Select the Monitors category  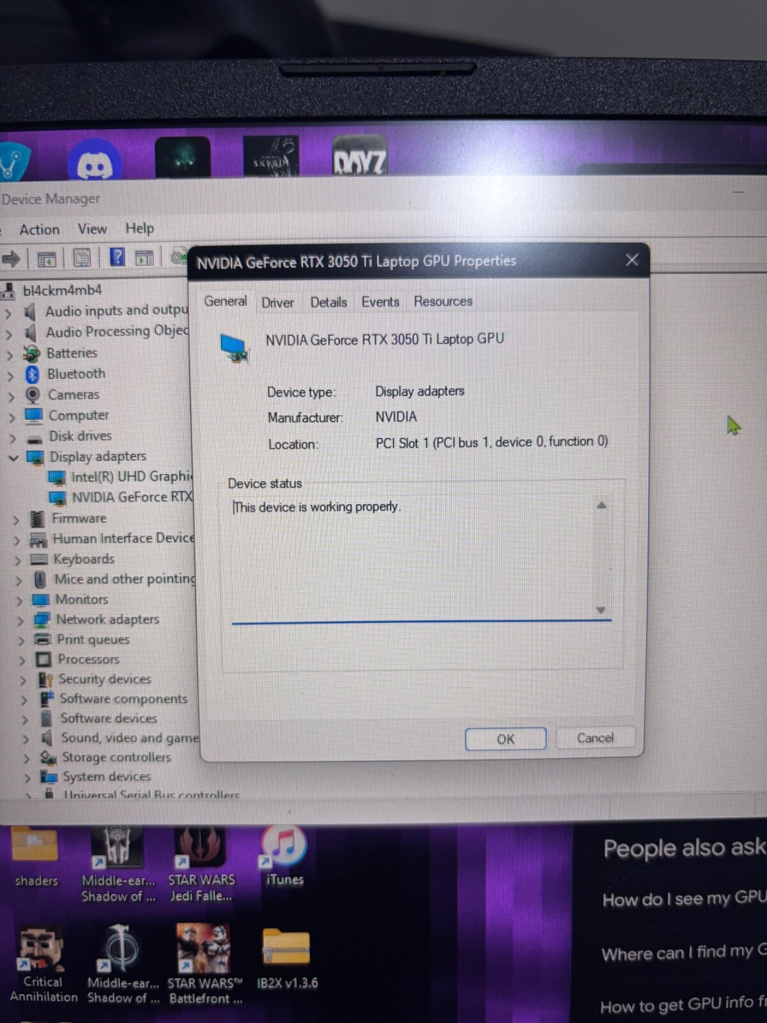(x=81, y=600)
